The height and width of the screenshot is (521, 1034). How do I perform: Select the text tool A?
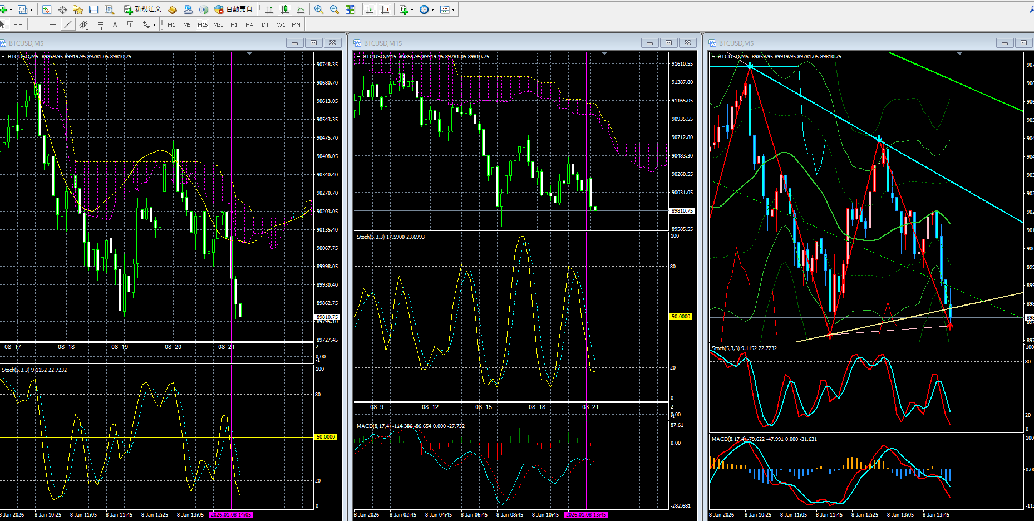[115, 24]
